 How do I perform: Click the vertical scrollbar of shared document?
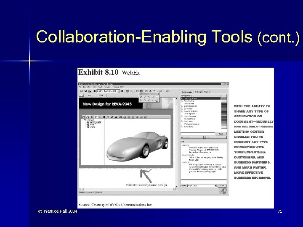click(176, 143)
